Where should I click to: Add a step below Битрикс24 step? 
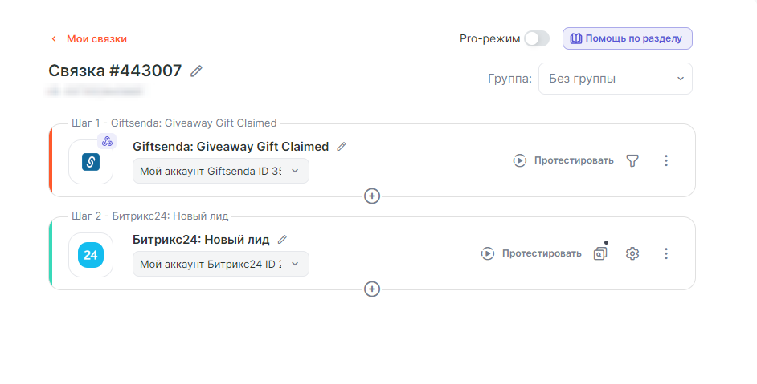372,289
